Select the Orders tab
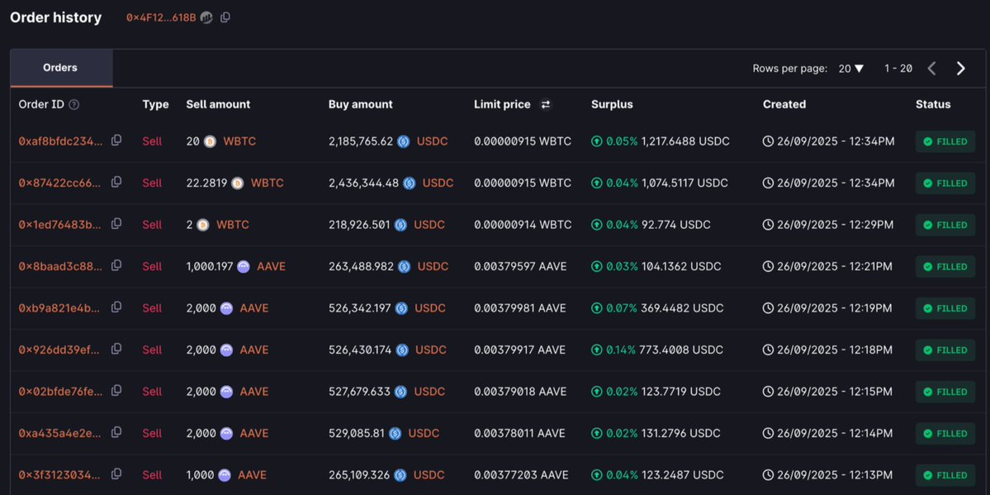Viewport: 990px width, 495px height. 60,68
